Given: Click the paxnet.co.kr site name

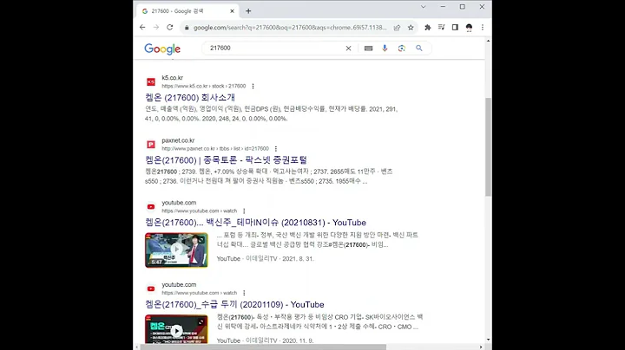Looking at the screenshot, I should [x=178, y=140].
